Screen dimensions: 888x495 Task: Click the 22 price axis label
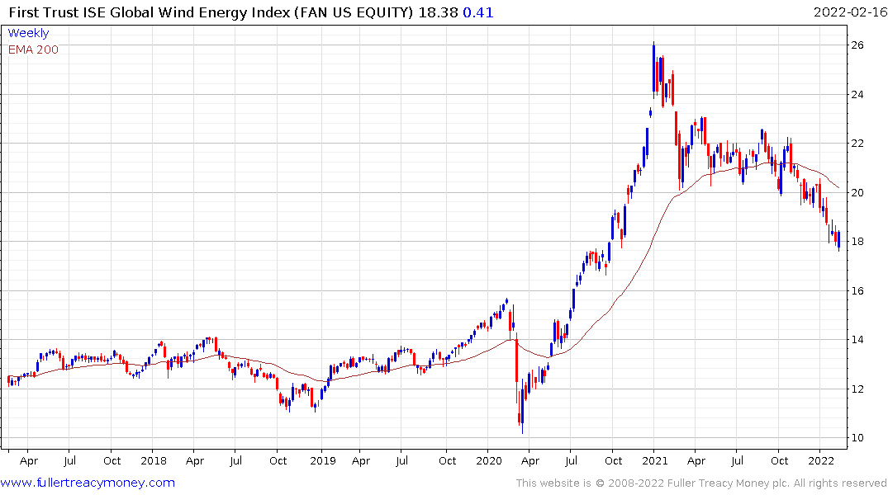tap(857, 144)
